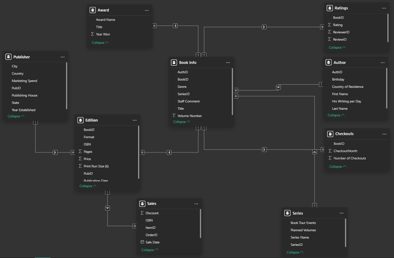Click the Edition table database icon

click(80, 120)
